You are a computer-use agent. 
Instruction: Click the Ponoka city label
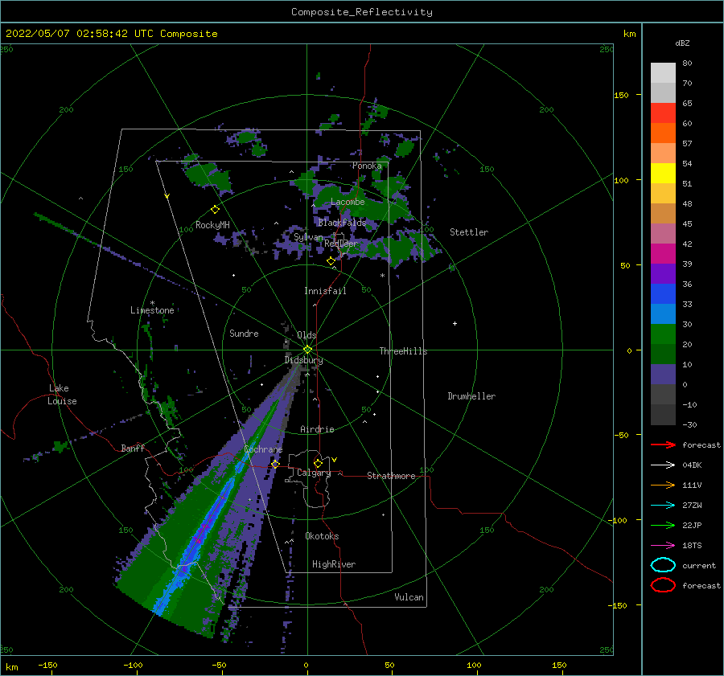(x=367, y=166)
